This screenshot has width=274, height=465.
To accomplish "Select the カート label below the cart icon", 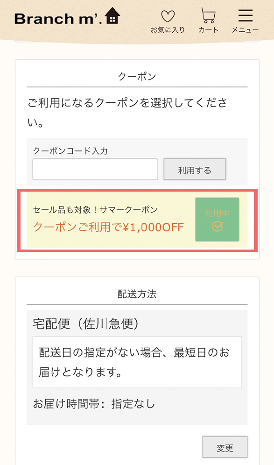I will pos(207,29).
